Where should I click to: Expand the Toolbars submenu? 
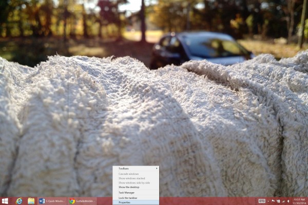(136, 169)
